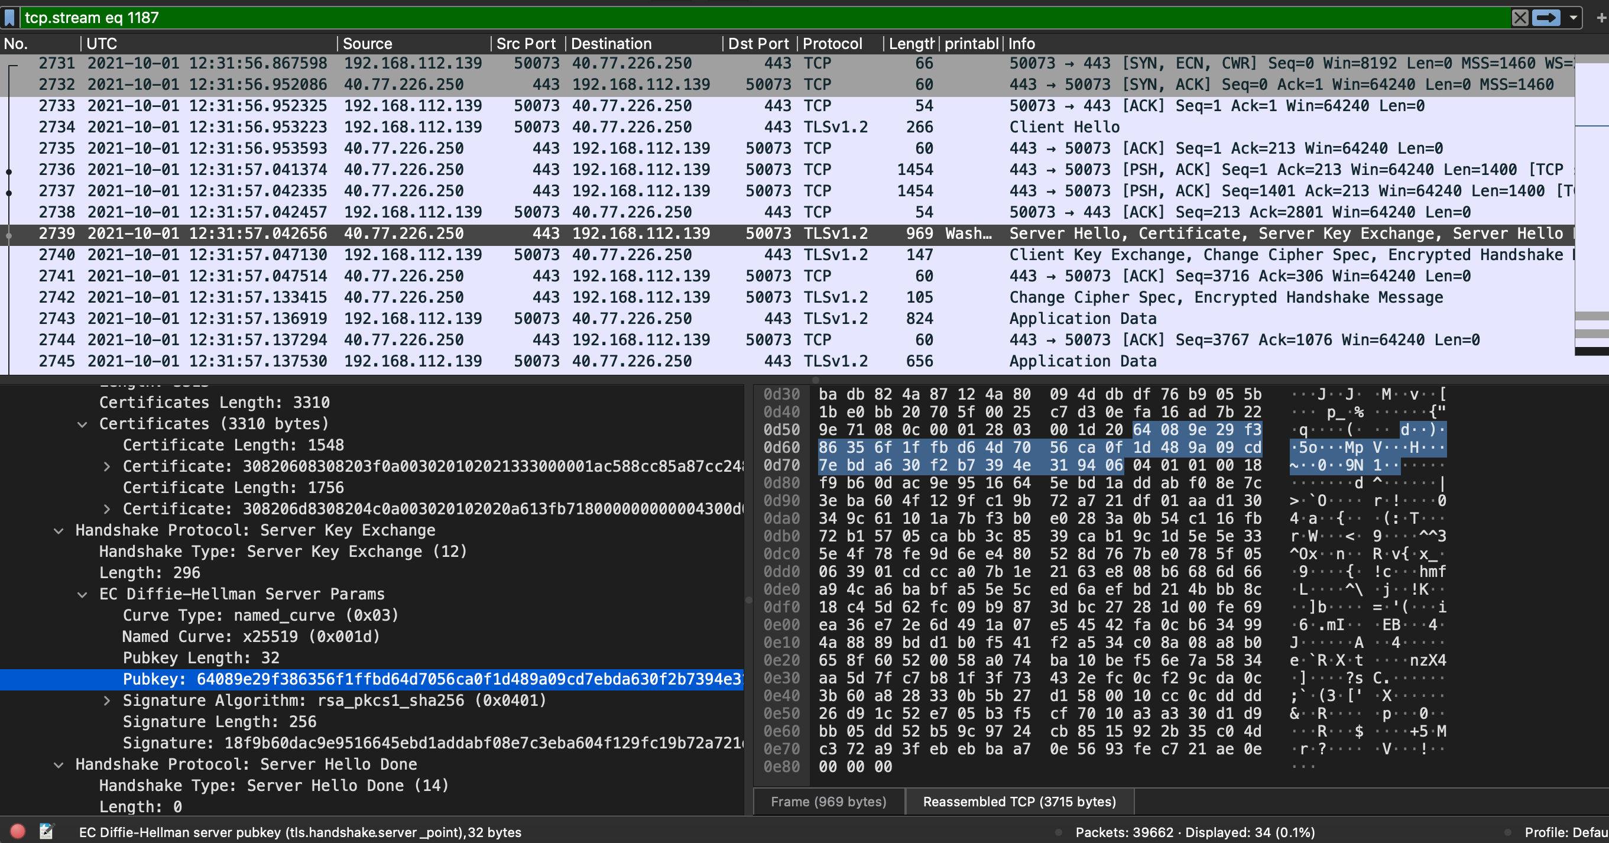Open capture file comment edit icon
Image resolution: width=1609 pixels, height=843 pixels.
pyautogui.click(x=46, y=831)
